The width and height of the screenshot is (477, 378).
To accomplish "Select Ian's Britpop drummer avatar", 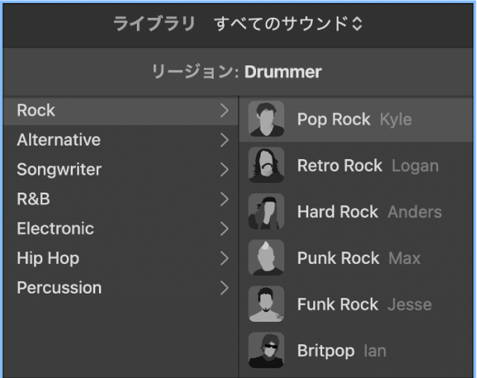I will [x=266, y=350].
